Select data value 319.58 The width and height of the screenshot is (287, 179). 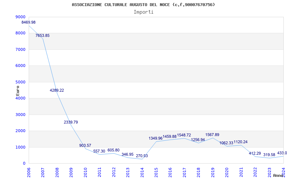point(269,155)
